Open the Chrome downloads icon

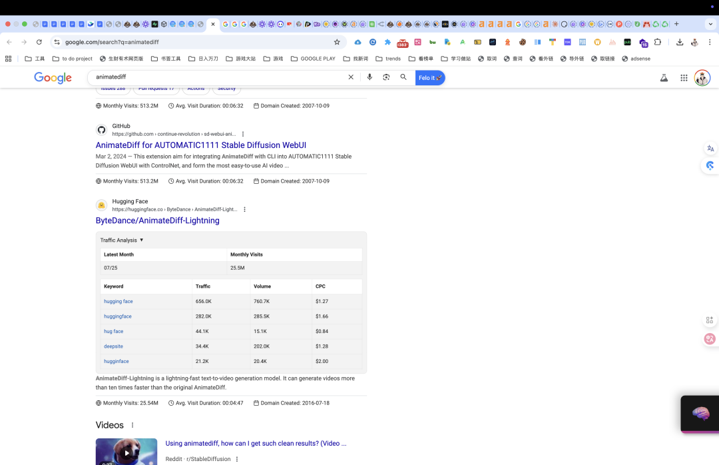click(x=680, y=42)
